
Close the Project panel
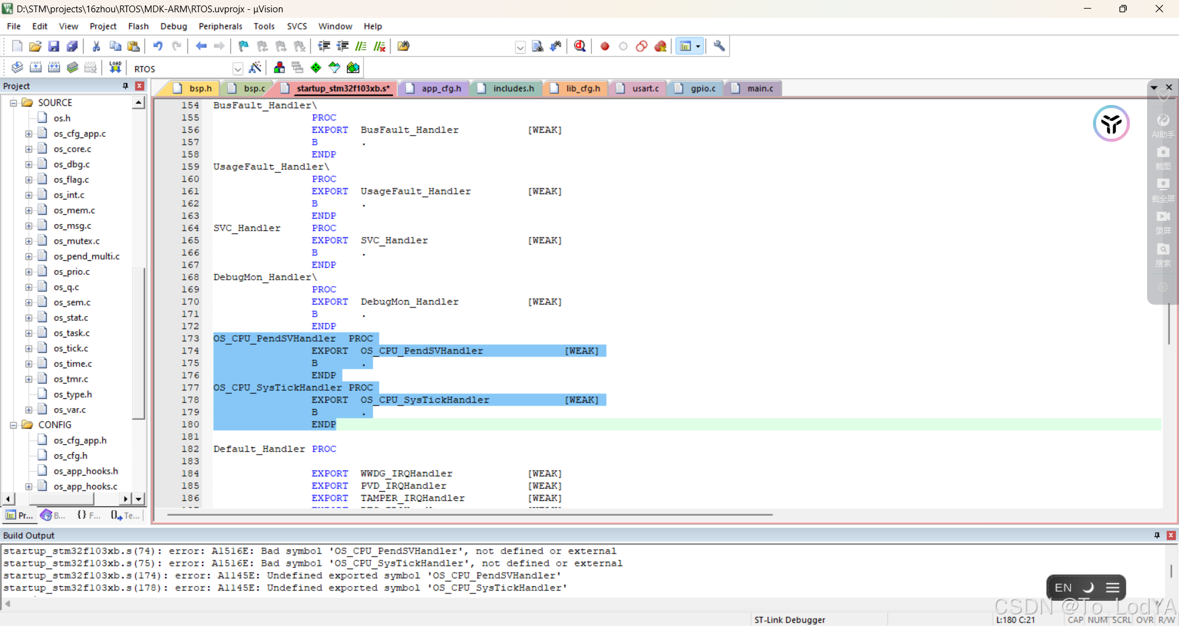pos(139,86)
